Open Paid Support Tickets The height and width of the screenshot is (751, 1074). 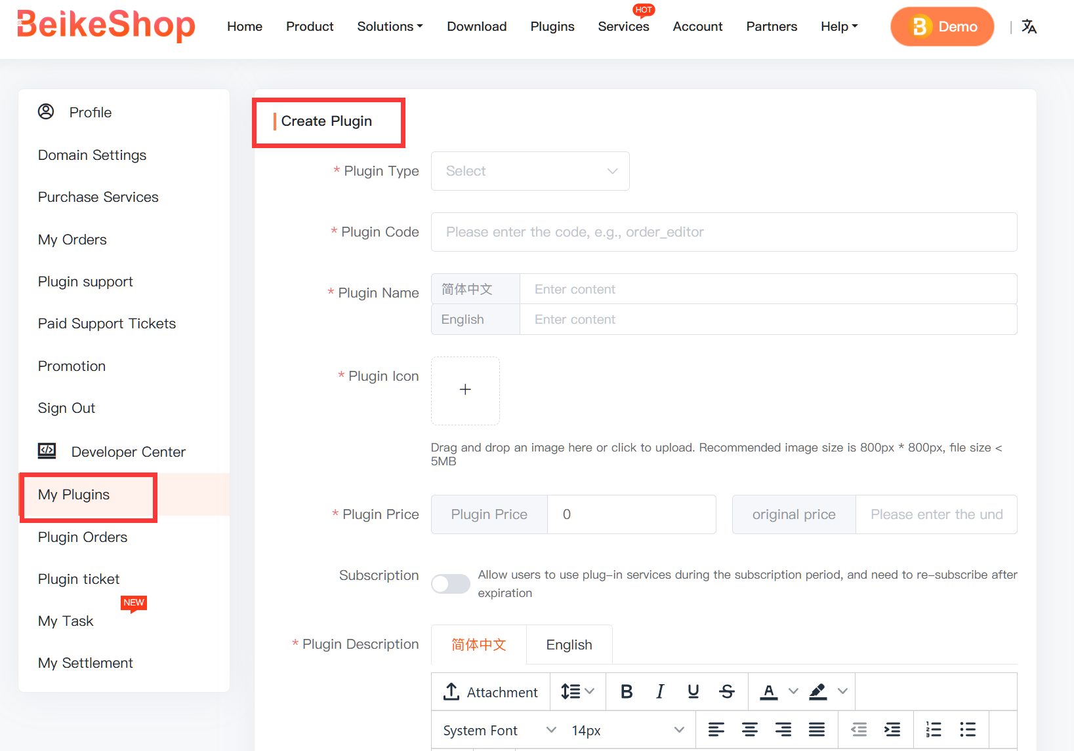point(107,324)
